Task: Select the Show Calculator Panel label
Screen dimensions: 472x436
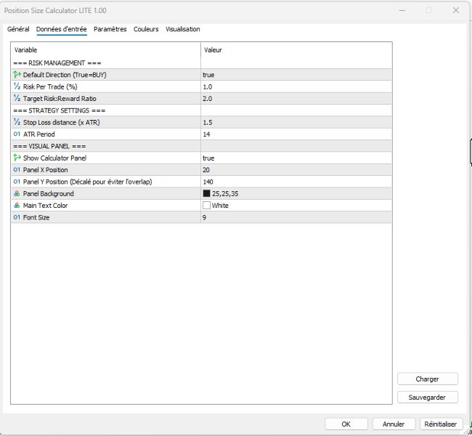Action: [54, 158]
